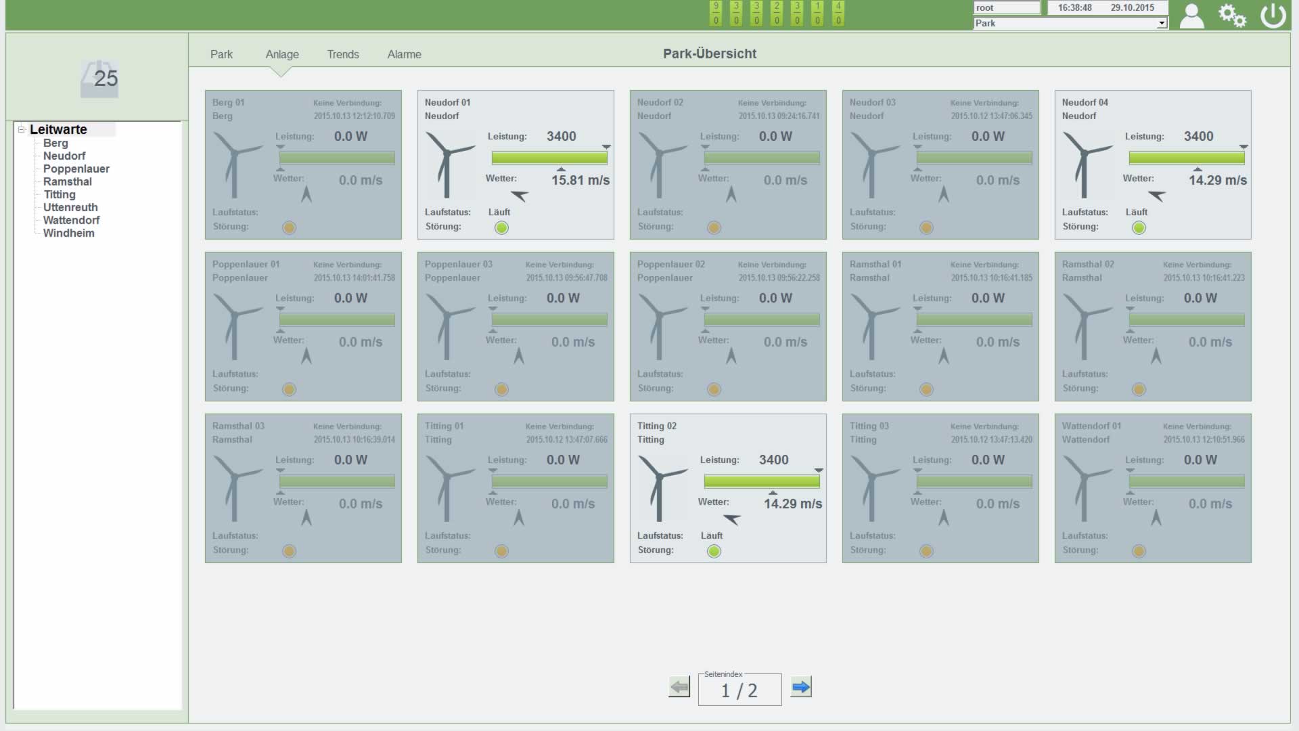Click the Neudorf 02 card title

pos(660,102)
